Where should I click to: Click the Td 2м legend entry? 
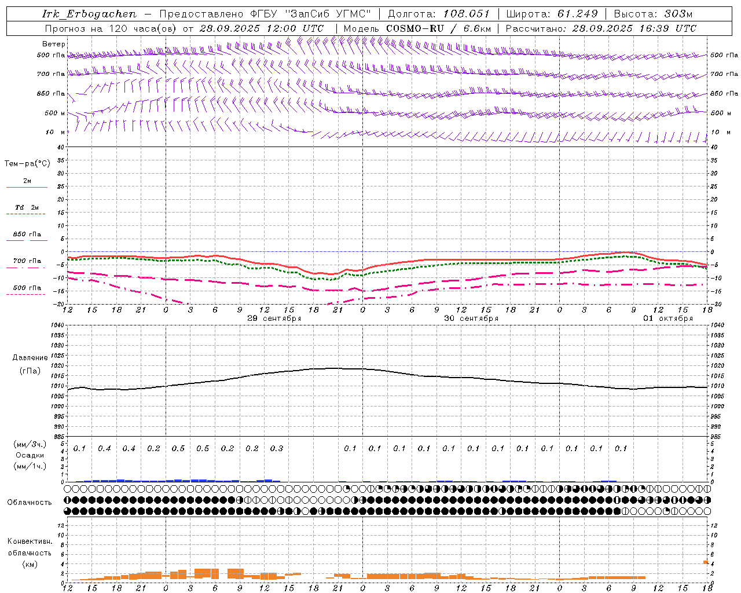click(27, 207)
